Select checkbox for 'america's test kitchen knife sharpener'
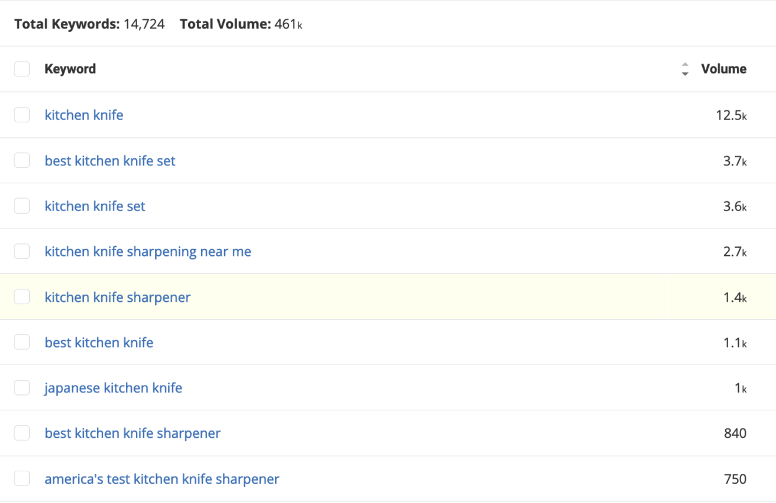Image resolution: width=776 pixels, height=503 pixels. tap(22, 479)
